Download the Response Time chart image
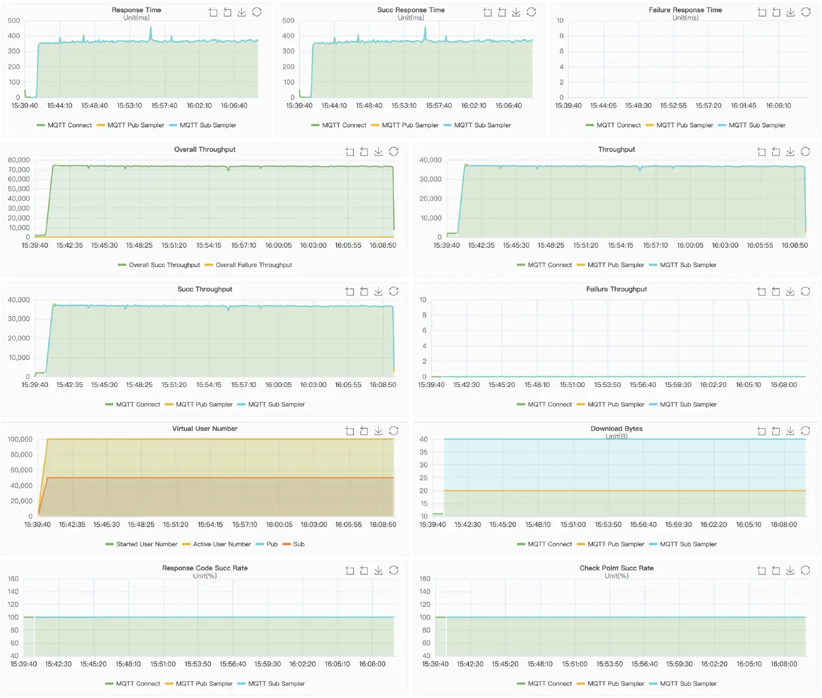Image resolution: width=822 pixels, height=698 pixels. pyautogui.click(x=242, y=12)
